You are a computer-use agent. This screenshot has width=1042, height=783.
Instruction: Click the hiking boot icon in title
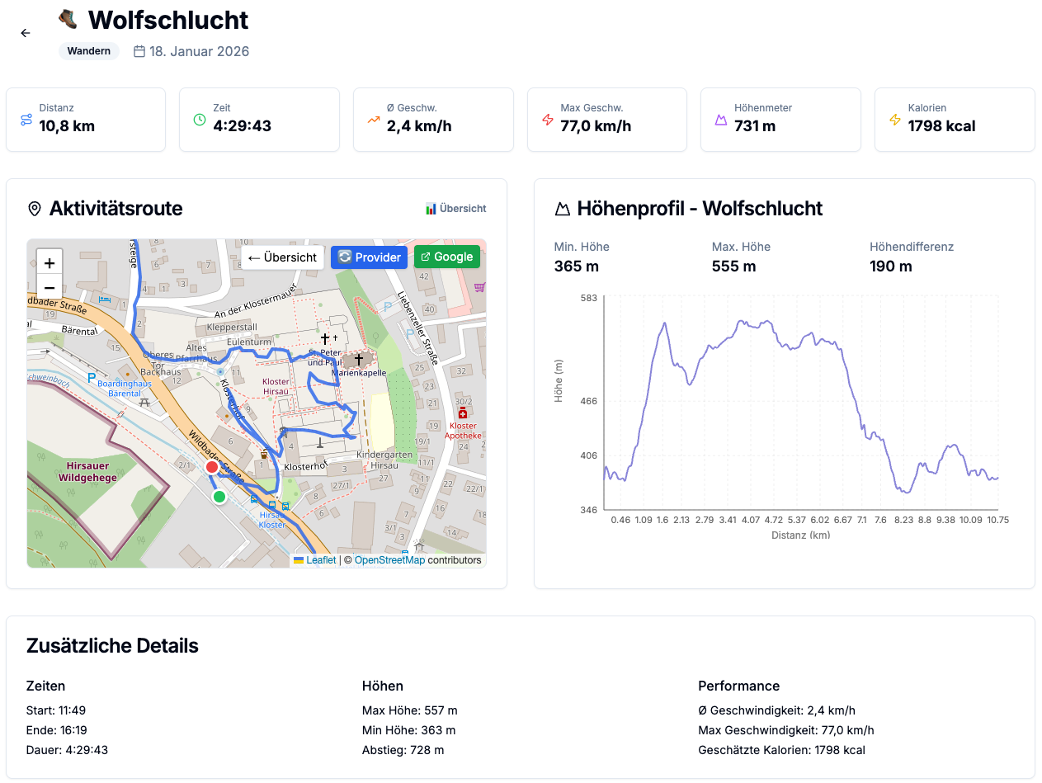pos(68,19)
